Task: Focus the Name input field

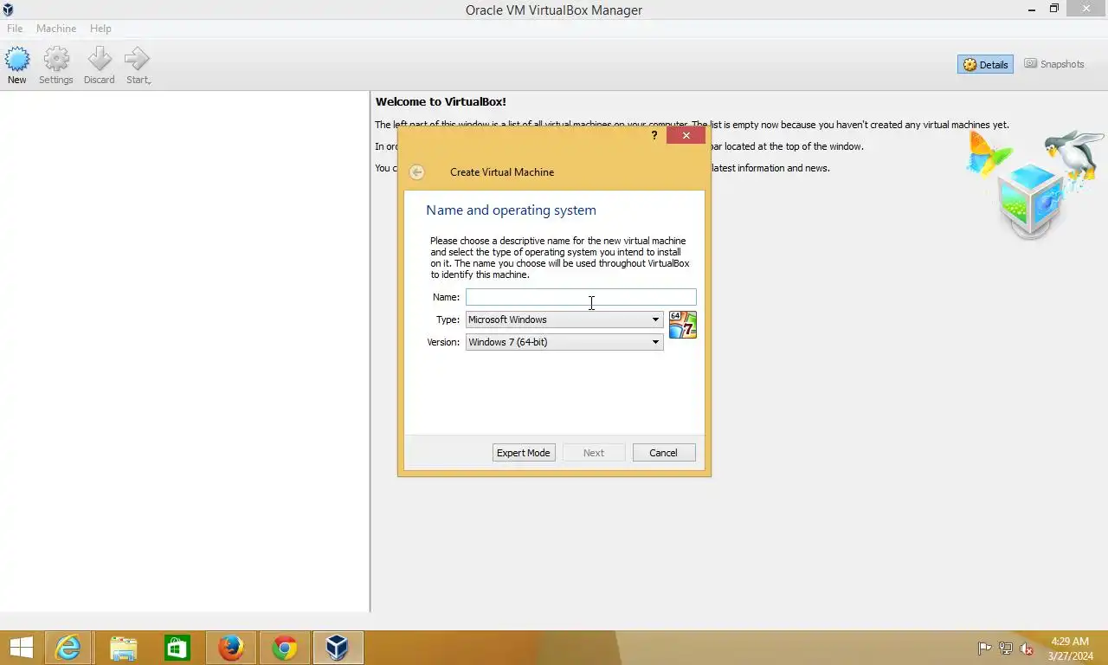Action: [x=581, y=297]
